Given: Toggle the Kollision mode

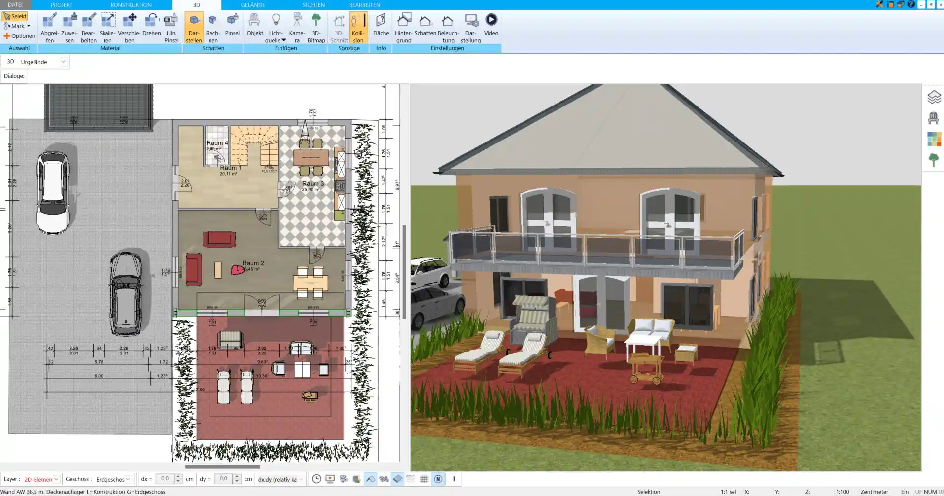Looking at the screenshot, I should click(358, 28).
